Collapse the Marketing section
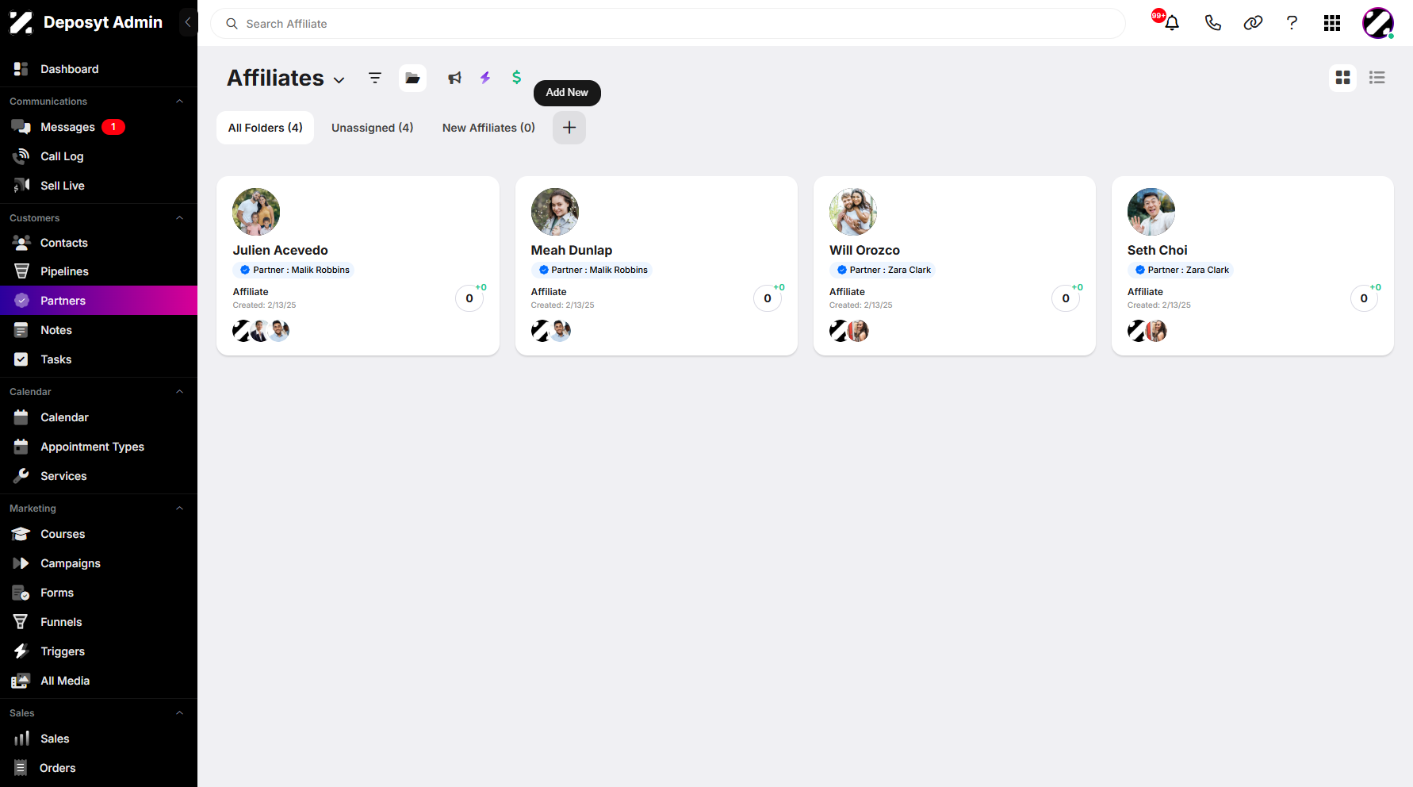 [x=179, y=509]
